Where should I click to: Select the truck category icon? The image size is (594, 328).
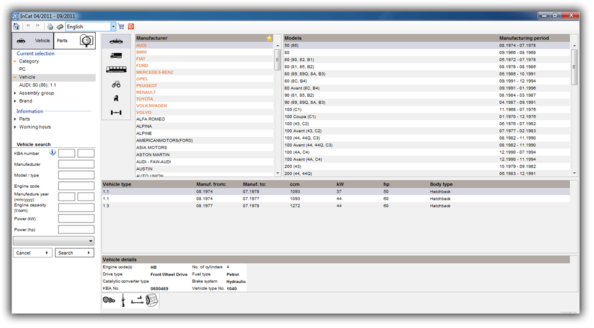(116, 56)
